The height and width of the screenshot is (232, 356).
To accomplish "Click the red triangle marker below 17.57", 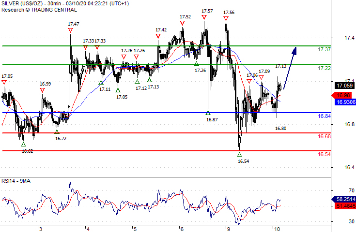I will point(204,17).
